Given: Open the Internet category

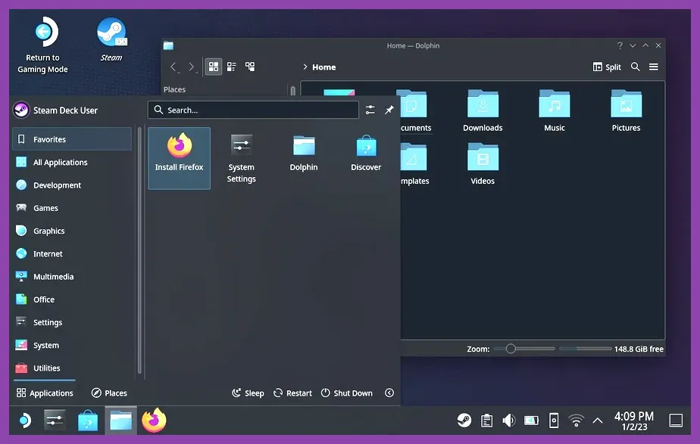Looking at the screenshot, I should [x=72, y=253].
